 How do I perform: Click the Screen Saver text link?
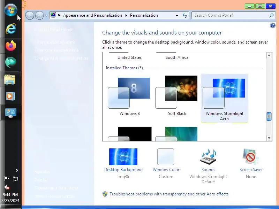click(251, 170)
